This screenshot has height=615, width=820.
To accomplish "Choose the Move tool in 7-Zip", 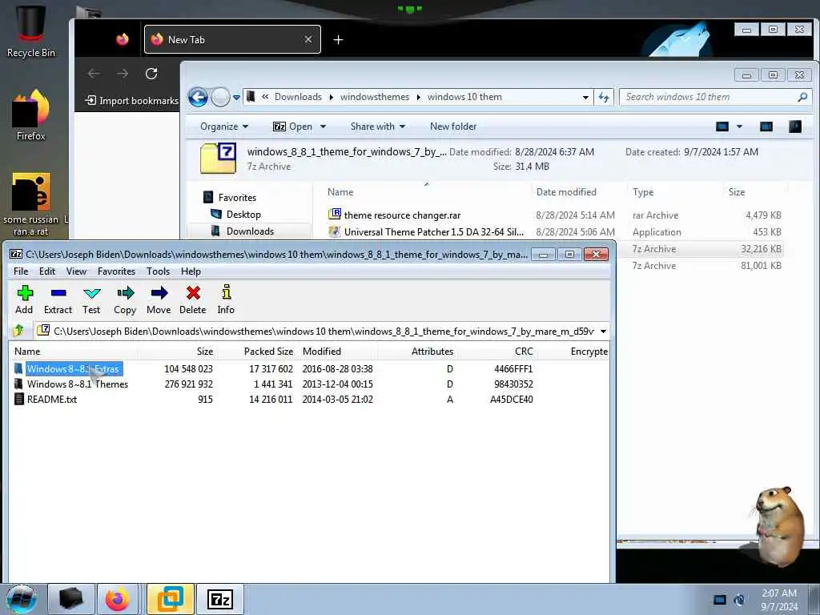I will (x=159, y=299).
